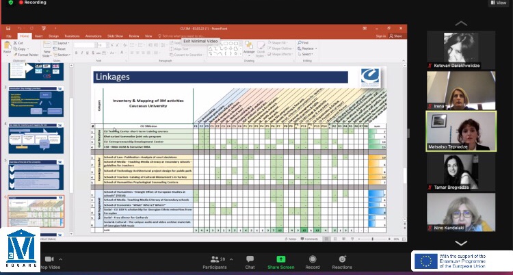
Task: Open Zoom Reactions menu
Action: tap(342, 263)
